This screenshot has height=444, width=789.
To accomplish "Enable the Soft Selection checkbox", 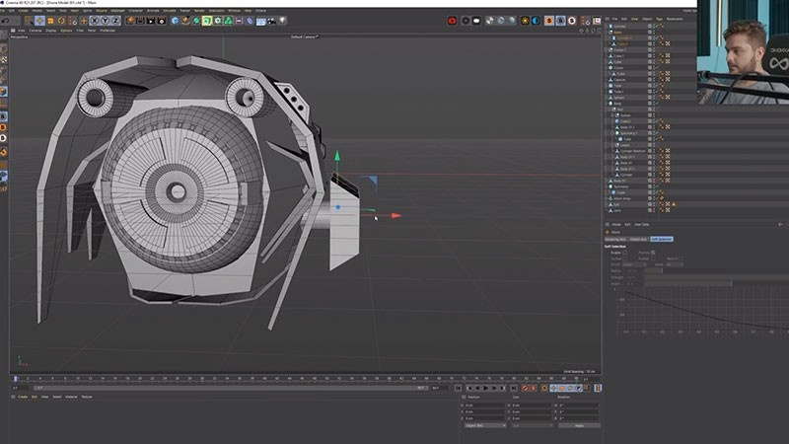I will click(x=624, y=253).
